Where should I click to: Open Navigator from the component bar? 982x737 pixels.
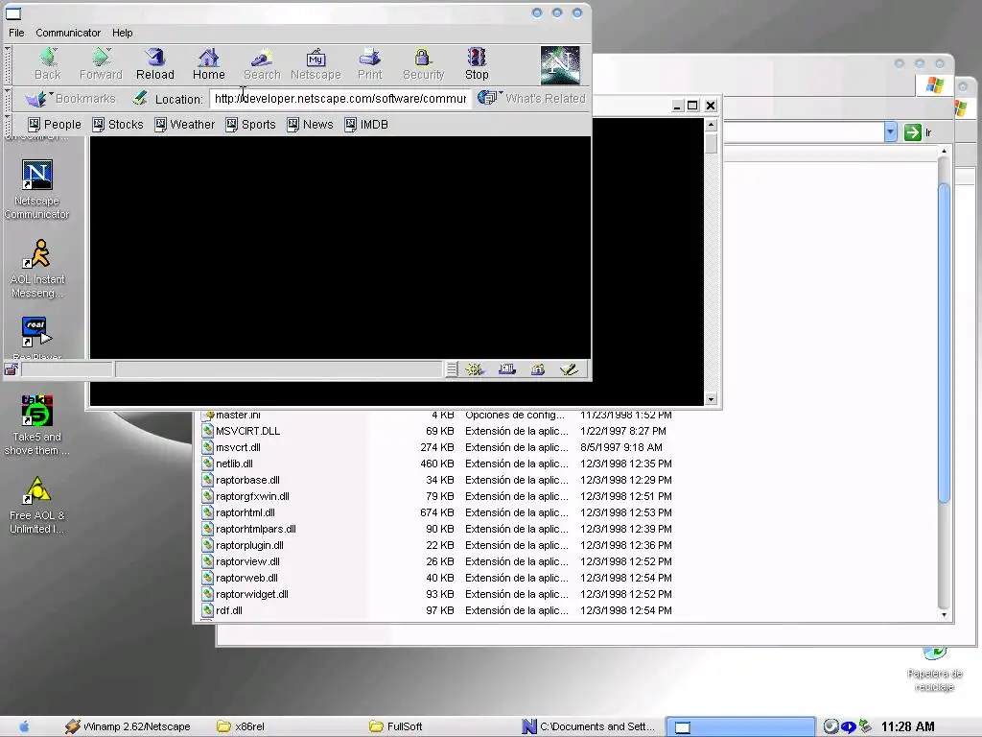click(x=475, y=369)
